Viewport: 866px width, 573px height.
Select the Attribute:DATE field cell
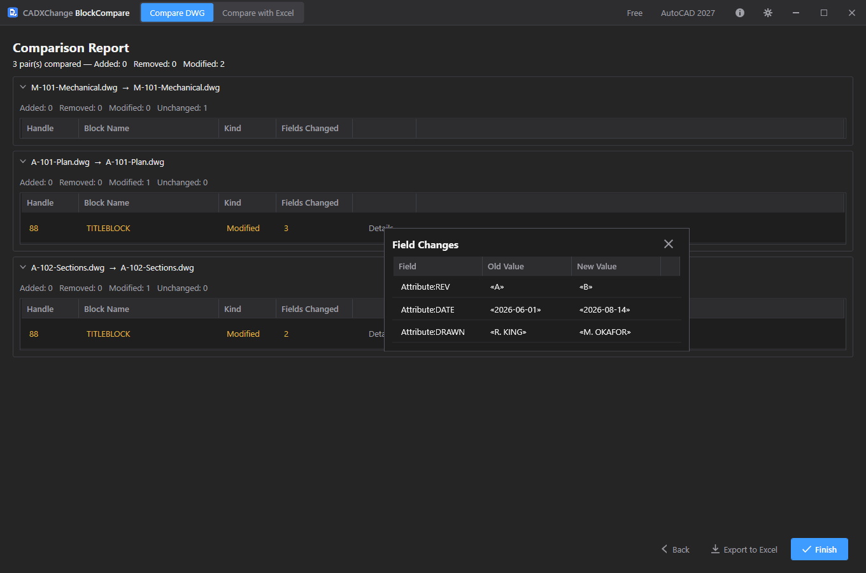428,309
